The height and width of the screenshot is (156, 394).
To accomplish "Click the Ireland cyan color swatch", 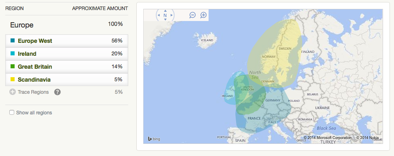I will (13, 54).
